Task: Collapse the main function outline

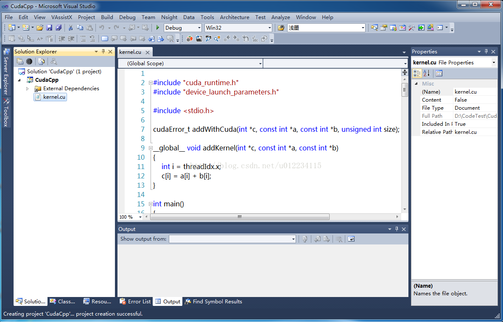Action: click(x=151, y=204)
